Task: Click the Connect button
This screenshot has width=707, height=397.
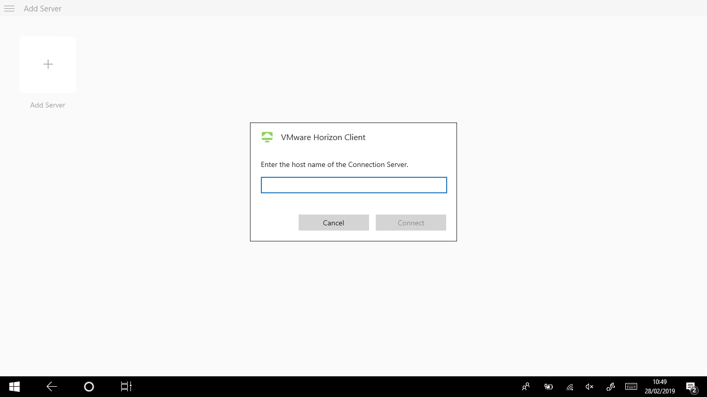Action: coord(410,222)
